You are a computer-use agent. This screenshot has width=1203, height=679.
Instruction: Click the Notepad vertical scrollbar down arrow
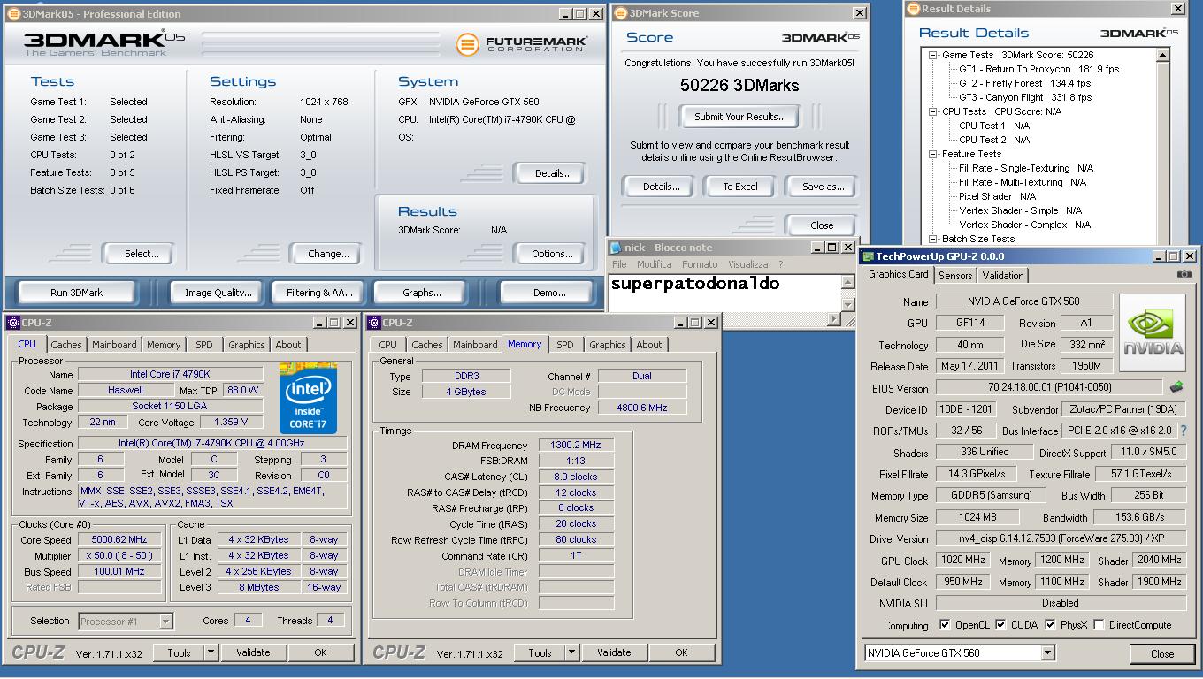(847, 303)
